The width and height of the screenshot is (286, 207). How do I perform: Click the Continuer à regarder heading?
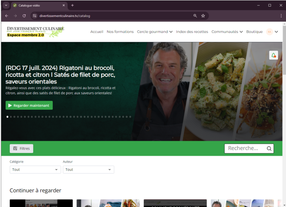[x=35, y=191]
